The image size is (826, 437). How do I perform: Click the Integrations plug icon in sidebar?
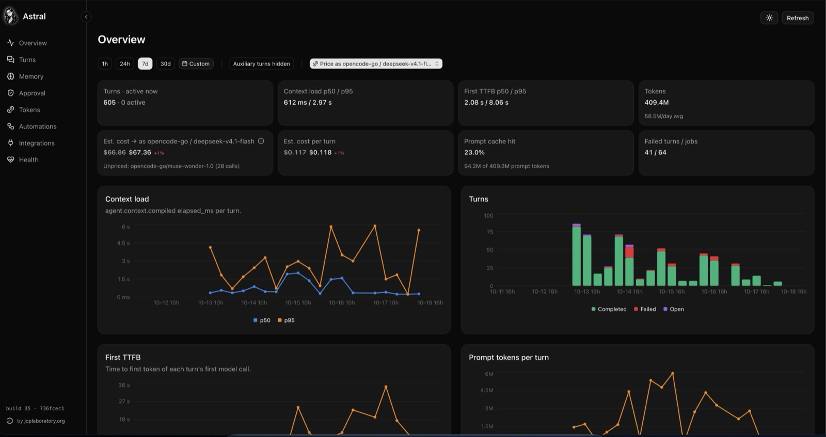pyautogui.click(x=10, y=143)
